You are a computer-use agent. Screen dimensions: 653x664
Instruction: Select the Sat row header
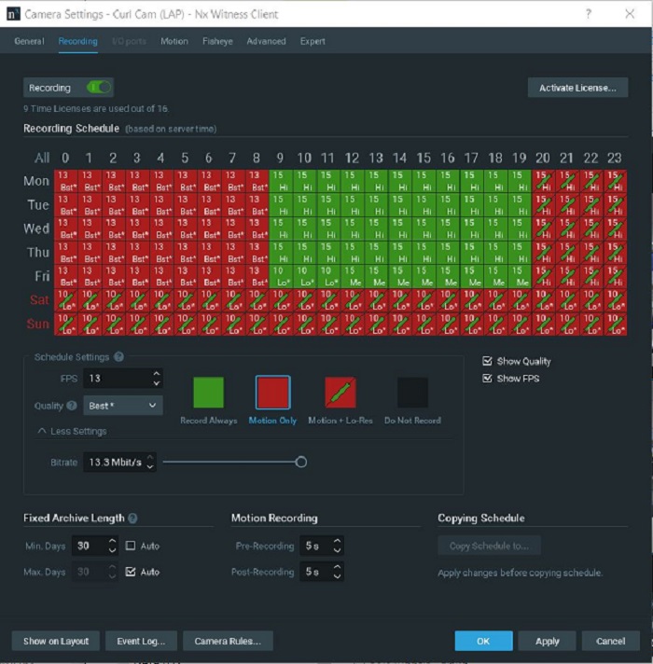[x=39, y=299]
